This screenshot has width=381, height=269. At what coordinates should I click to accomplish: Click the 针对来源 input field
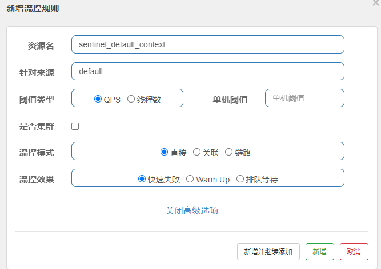(208, 71)
